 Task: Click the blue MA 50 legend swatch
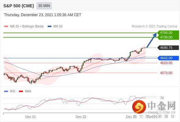[x=49, y=27]
